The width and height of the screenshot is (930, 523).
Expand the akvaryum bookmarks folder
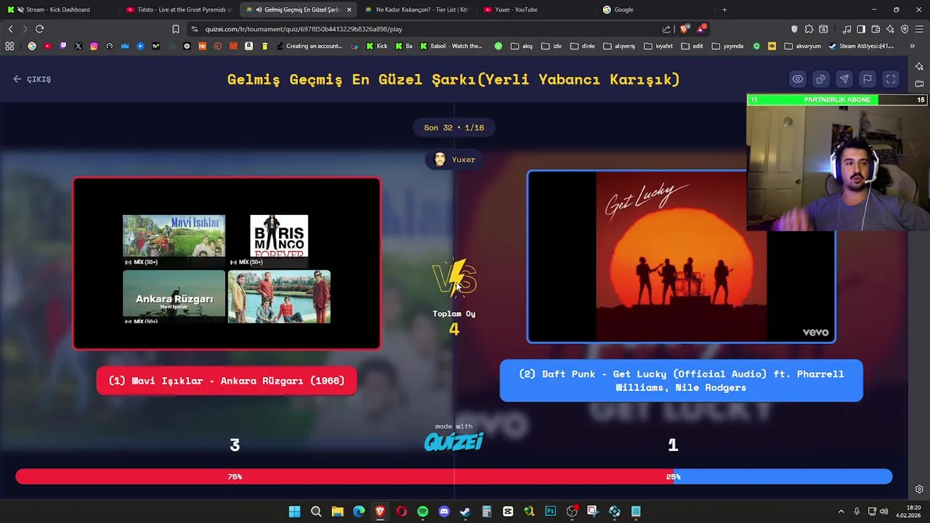click(803, 46)
